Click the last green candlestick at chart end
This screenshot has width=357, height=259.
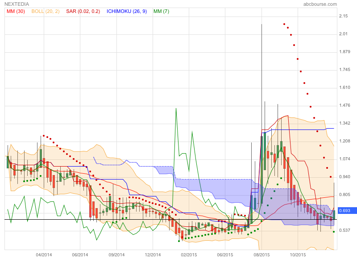pos(334,214)
